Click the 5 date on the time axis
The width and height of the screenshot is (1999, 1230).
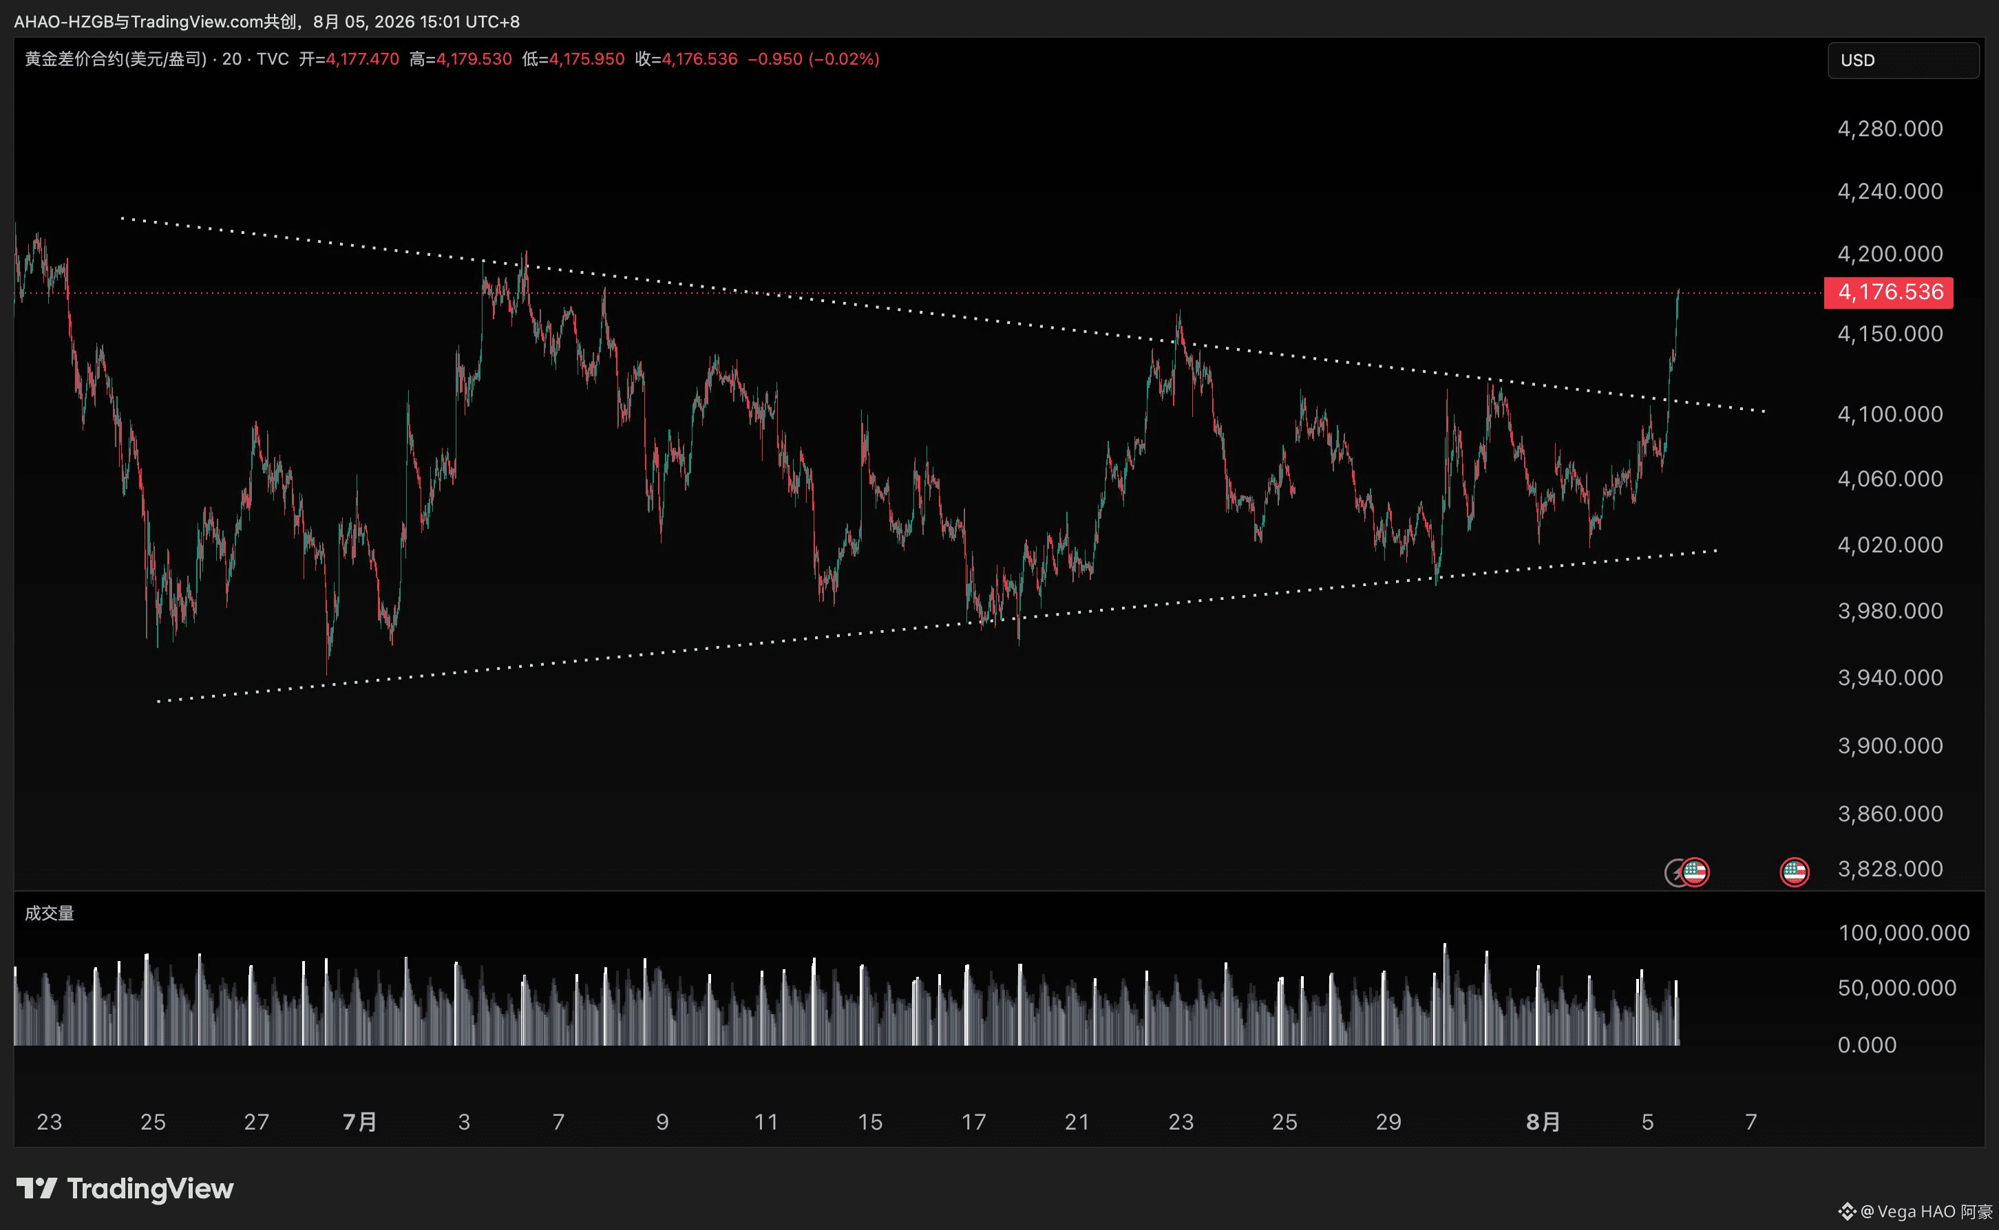pos(1647,1123)
